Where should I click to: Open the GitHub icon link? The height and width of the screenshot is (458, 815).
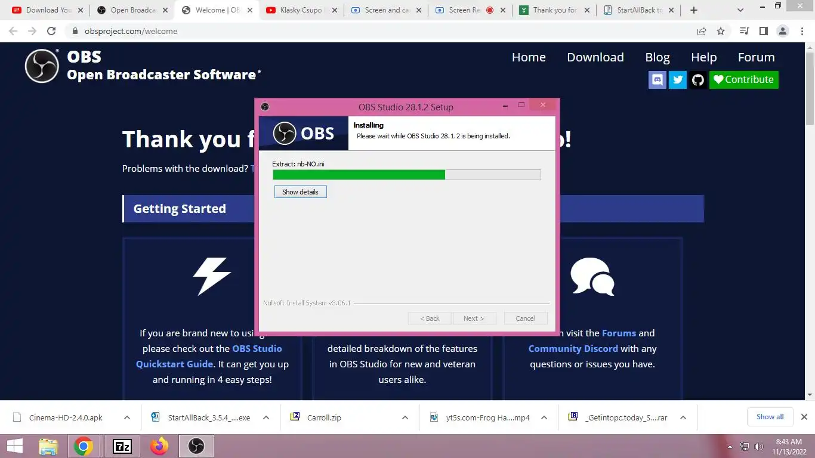[698, 80]
